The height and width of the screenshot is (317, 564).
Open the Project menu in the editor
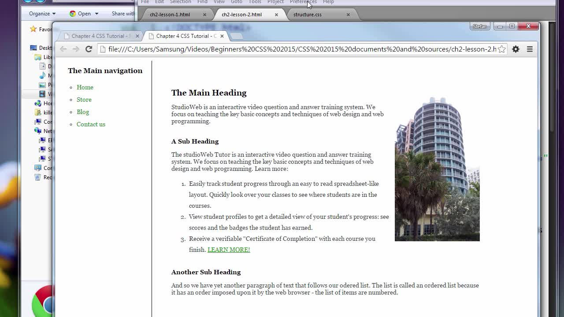(275, 2)
